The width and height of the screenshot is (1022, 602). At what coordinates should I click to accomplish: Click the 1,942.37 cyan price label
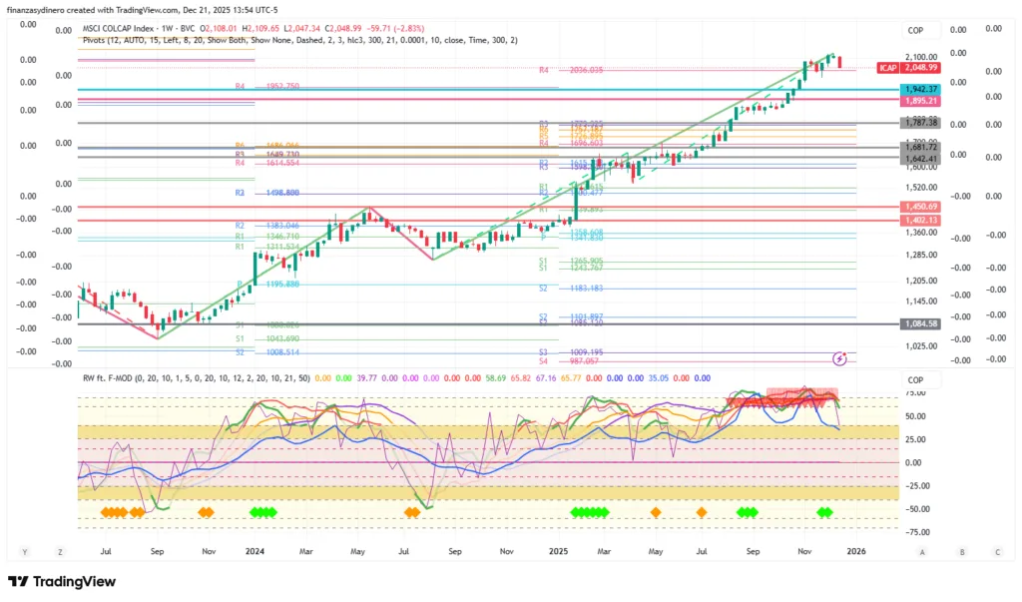920,89
